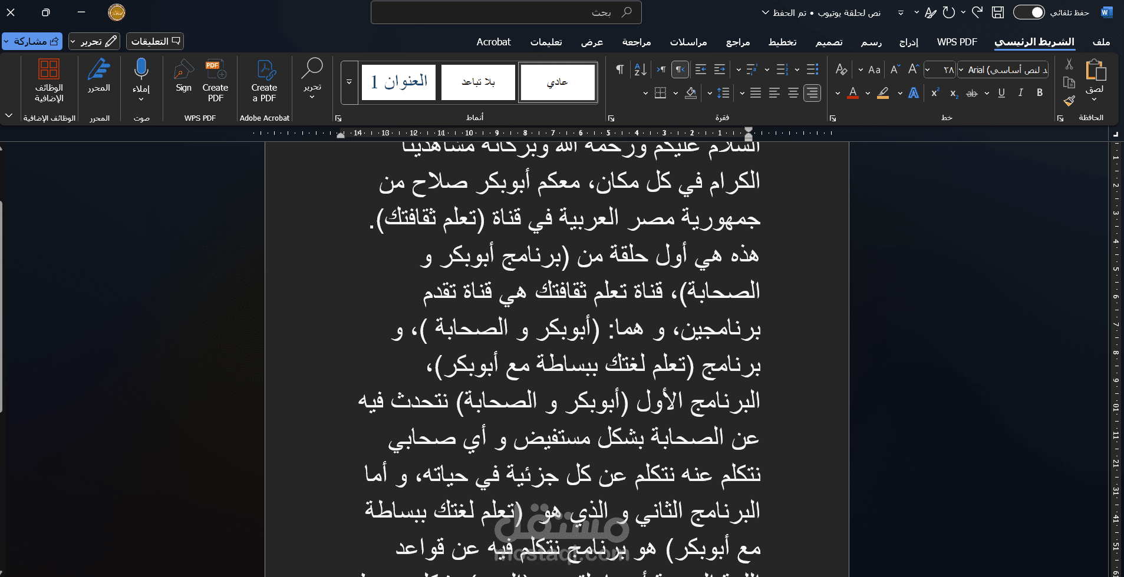Image resolution: width=1124 pixels, height=577 pixels.
Task: Collapse the ribbon with the chevron
Action: tap(9, 115)
